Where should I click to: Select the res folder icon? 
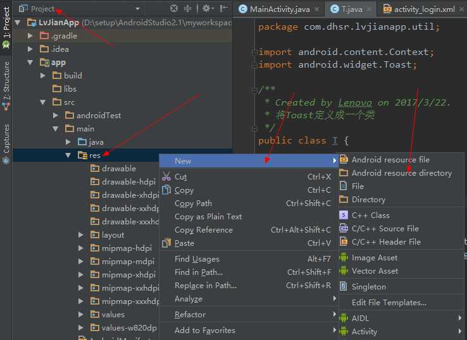coord(82,155)
